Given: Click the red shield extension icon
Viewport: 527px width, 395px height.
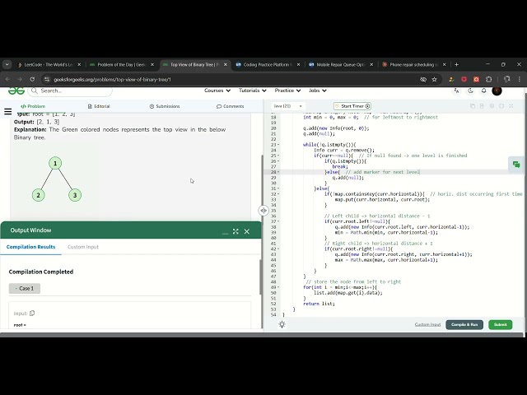Looking at the screenshot, I should [x=464, y=80].
